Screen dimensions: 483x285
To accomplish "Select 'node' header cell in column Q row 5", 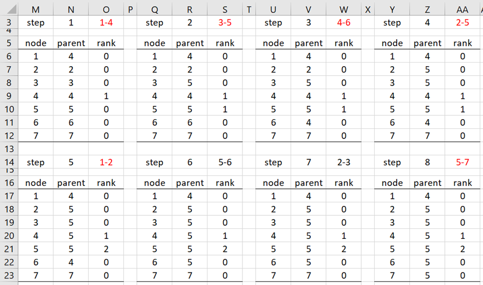I will [x=154, y=43].
